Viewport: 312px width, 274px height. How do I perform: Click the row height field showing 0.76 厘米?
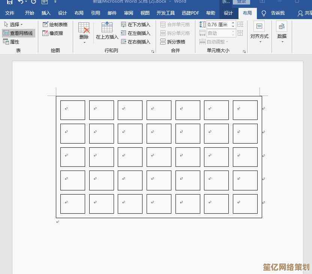click(x=218, y=24)
